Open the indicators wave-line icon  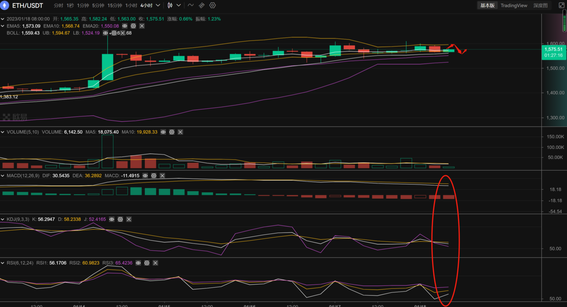click(x=191, y=5)
